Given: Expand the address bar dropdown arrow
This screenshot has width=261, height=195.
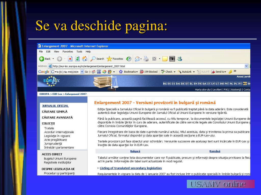Looking at the screenshot, I should coord(246,66).
